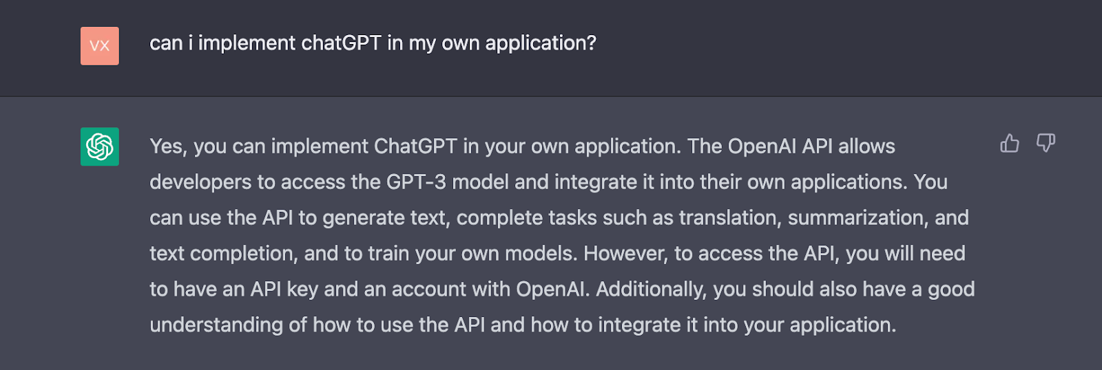This screenshot has width=1102, height=370.
Task: Click the thumbs up feedback icon
Action: tap(1009, 143)
